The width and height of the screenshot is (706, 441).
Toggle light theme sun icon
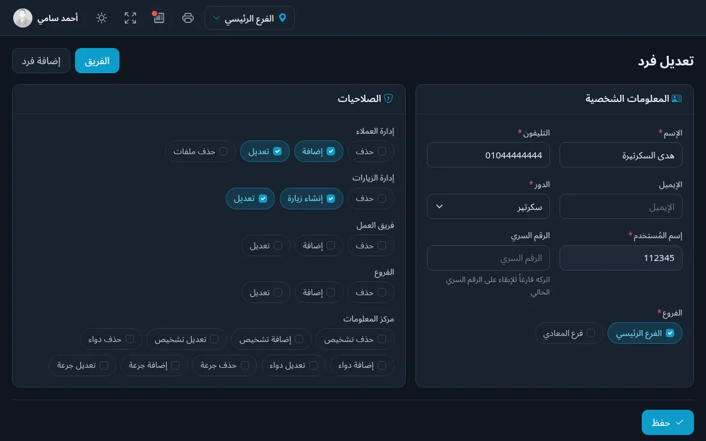click(x=101, y=18)
